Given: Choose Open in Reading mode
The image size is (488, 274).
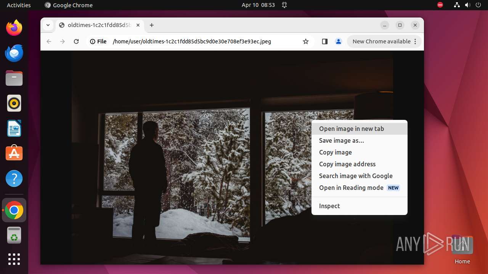Looking at the screenshot, I should (x=360, y=188).
